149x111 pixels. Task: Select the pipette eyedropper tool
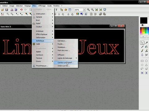click(147, 43)
